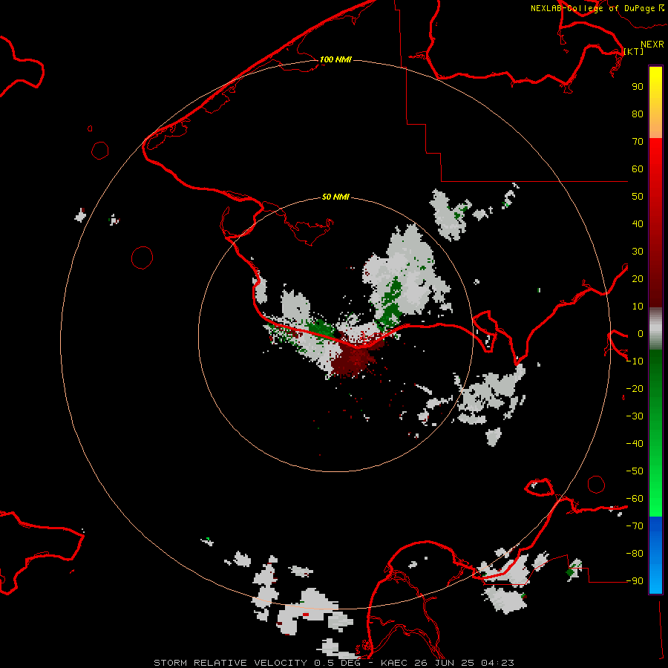Image resolution: width=668 pixels, height=668 pixels.
Task: Select the positive 60 scale value
Action: [x=638, y=169]
